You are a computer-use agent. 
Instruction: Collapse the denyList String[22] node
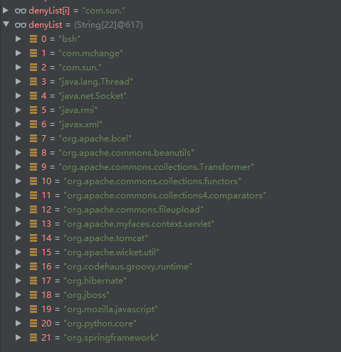pos(6,24)
